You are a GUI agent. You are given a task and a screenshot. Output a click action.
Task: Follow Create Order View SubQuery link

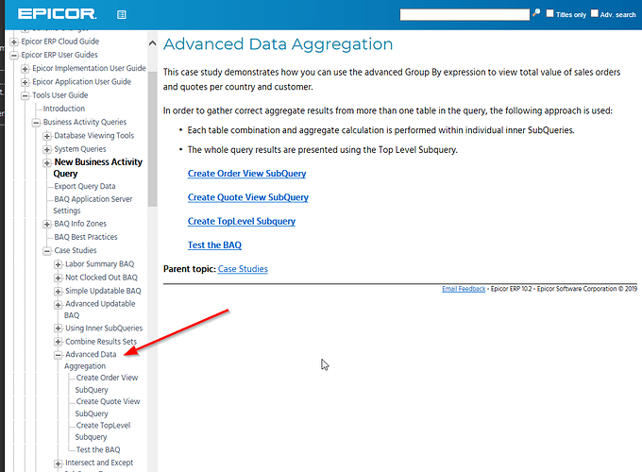(x=247, y=174)
